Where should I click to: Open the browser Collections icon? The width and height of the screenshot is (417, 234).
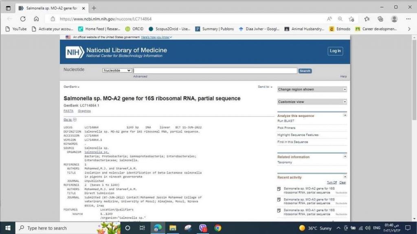(380, 19)
